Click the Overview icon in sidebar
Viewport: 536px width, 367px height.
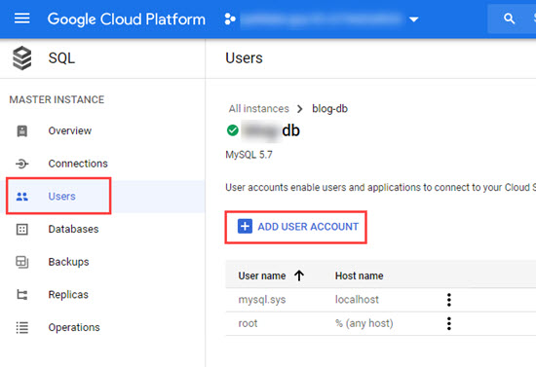click(x=22, y=130)
